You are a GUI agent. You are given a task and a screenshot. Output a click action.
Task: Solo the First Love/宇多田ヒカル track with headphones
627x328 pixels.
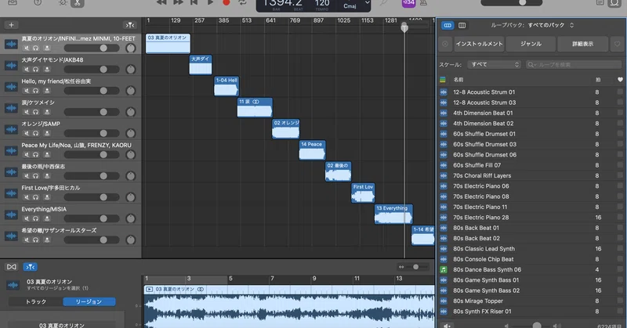pos(36,197)
